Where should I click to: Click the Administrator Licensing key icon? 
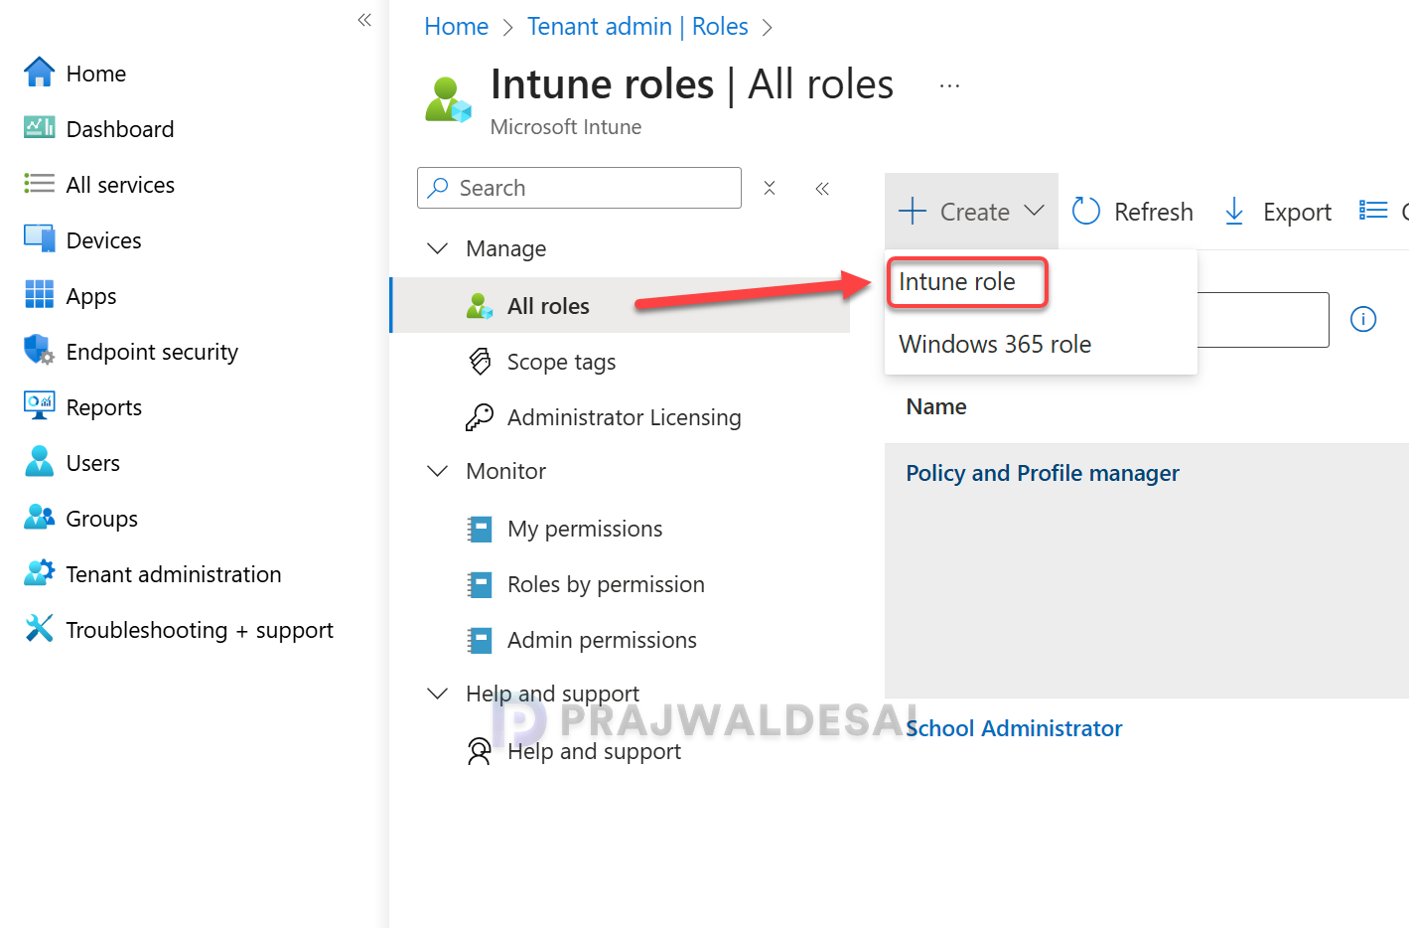pos(480,417)
